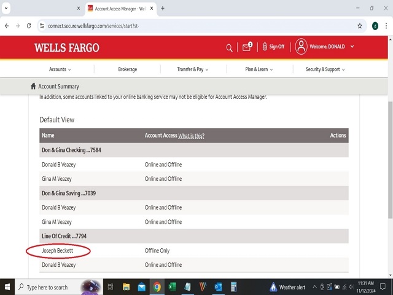Open the Brokerage menu item

tap(128, 69)
